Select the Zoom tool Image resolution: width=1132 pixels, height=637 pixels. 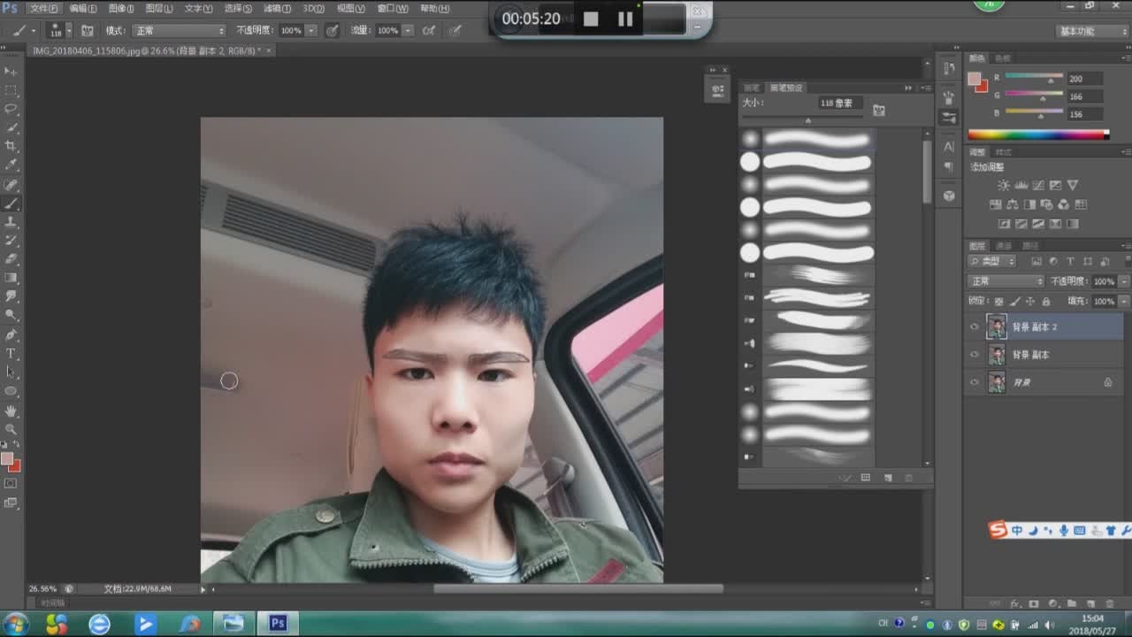11,429
